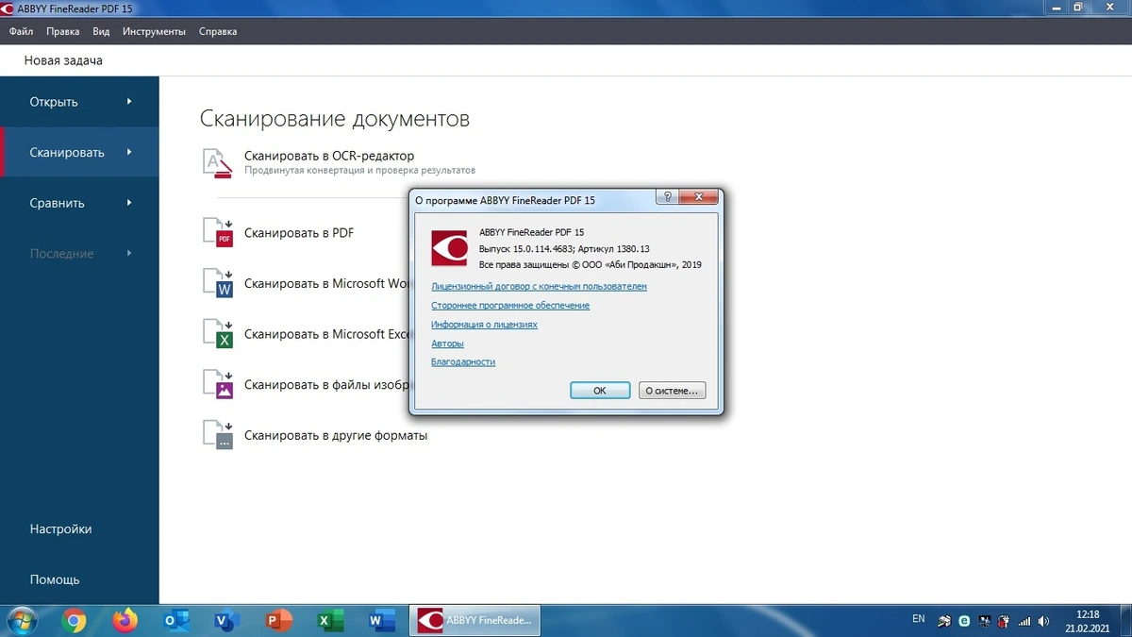Click the power plug tray icon
The image size is (1132, 637).
tap(1004, 621)
